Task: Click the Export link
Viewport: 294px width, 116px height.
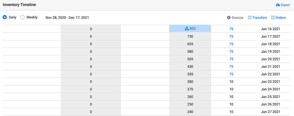Action: (x=283, y=5)
